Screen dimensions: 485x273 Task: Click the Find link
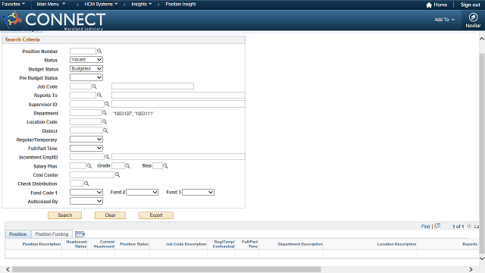pos(425,227)
